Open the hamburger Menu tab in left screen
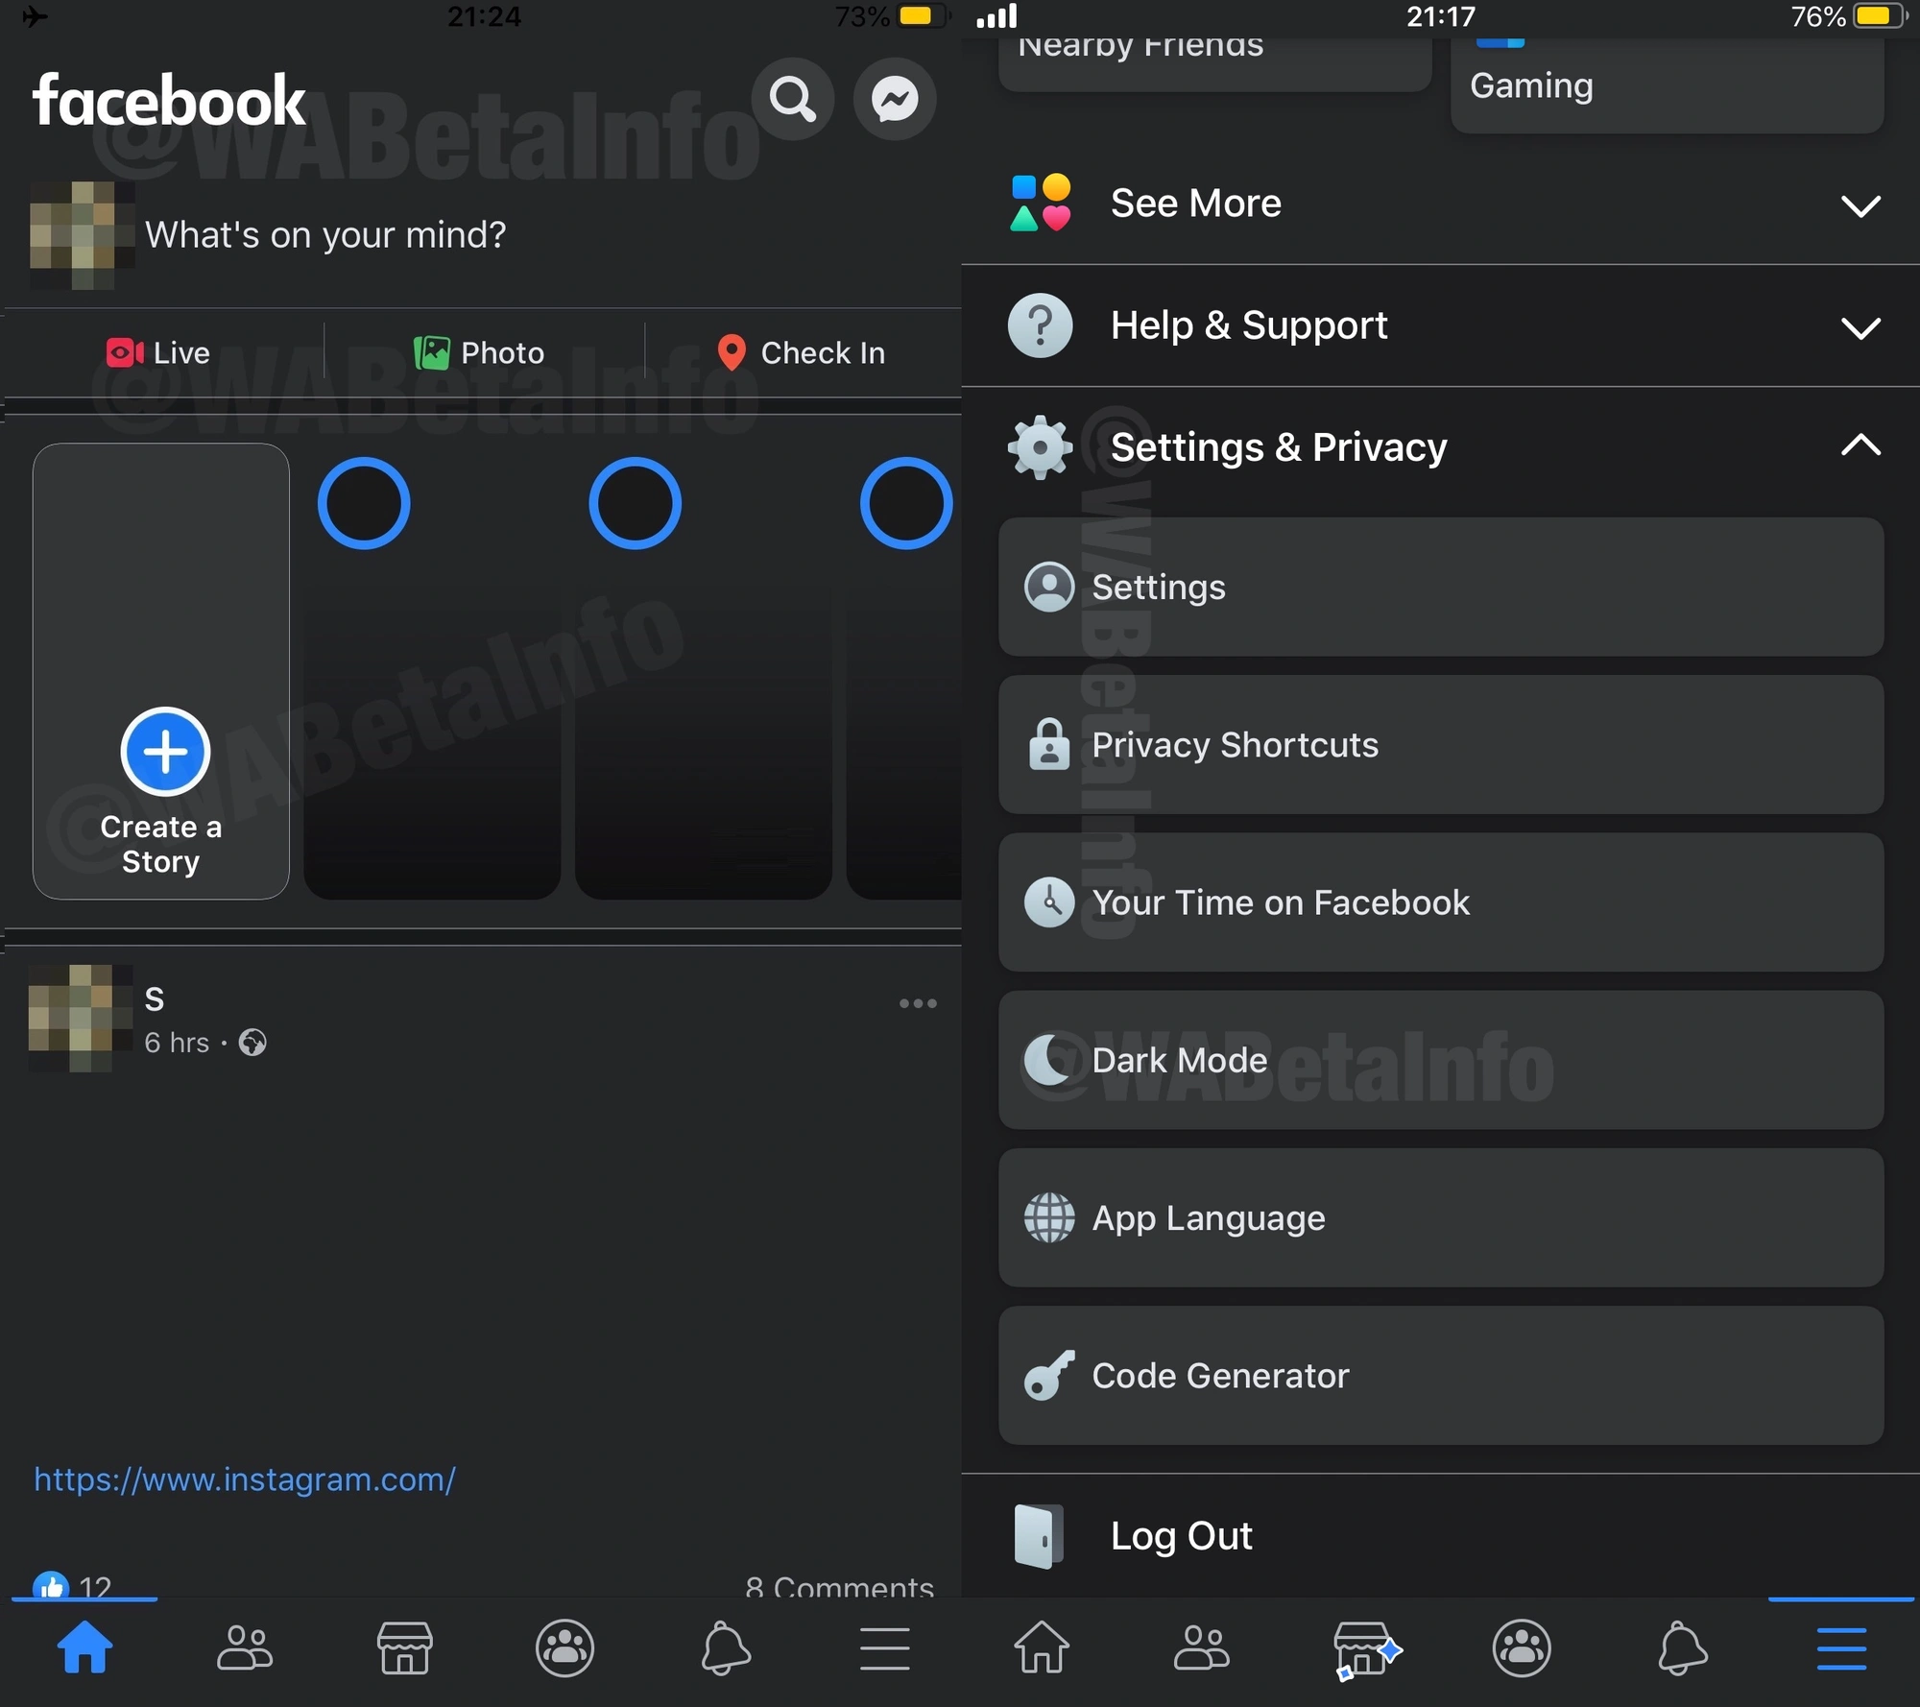The image size is (1920, 1707). tap(884, 1647)
